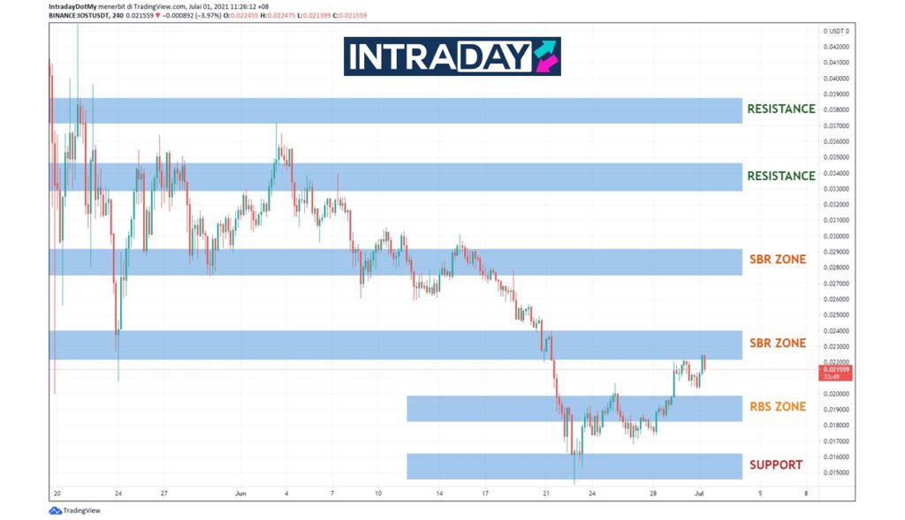Click the red current price label 0.021559
Viewport: 905px width, 520px height.
(x=835, y=371)
